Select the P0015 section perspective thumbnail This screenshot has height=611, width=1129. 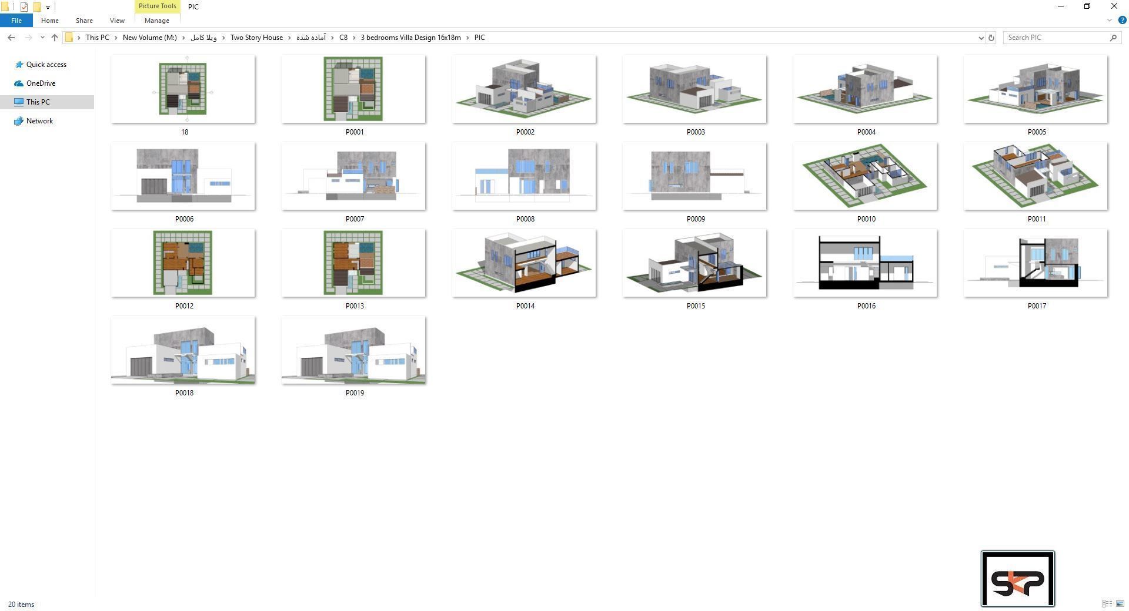[694, 263]
